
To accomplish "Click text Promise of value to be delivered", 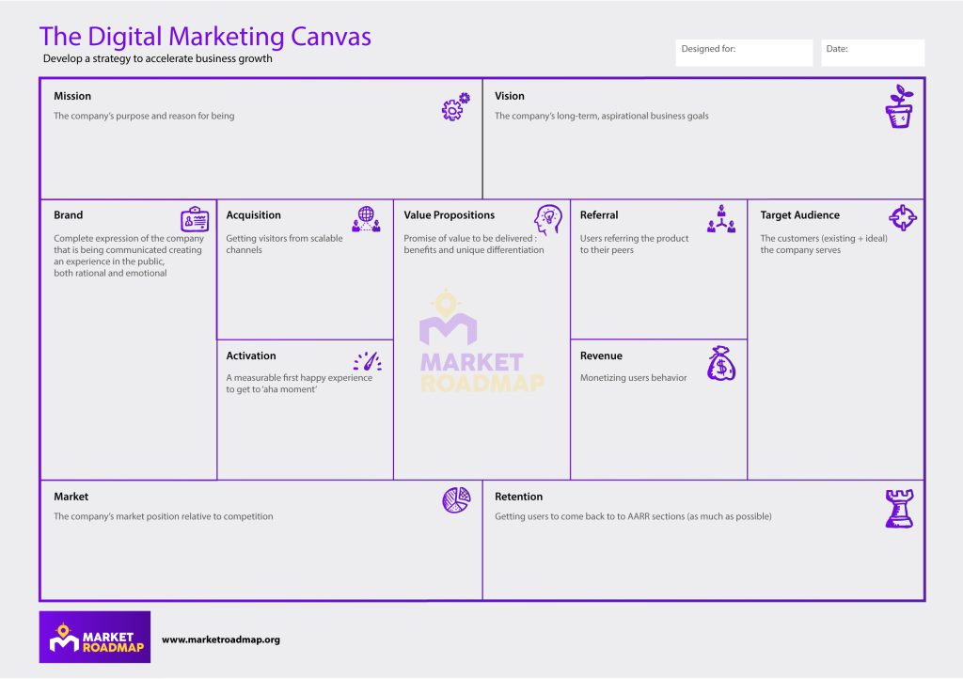I will [x=474, y=244].
